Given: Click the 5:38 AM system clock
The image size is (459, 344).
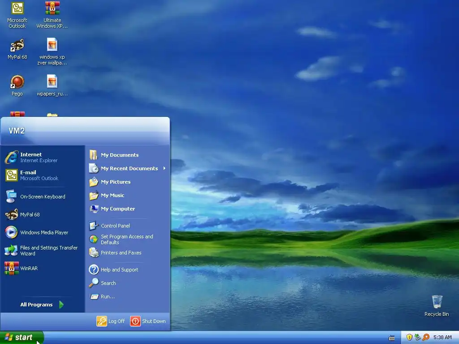Looking at the screenshot, I should tap(442, 337).
